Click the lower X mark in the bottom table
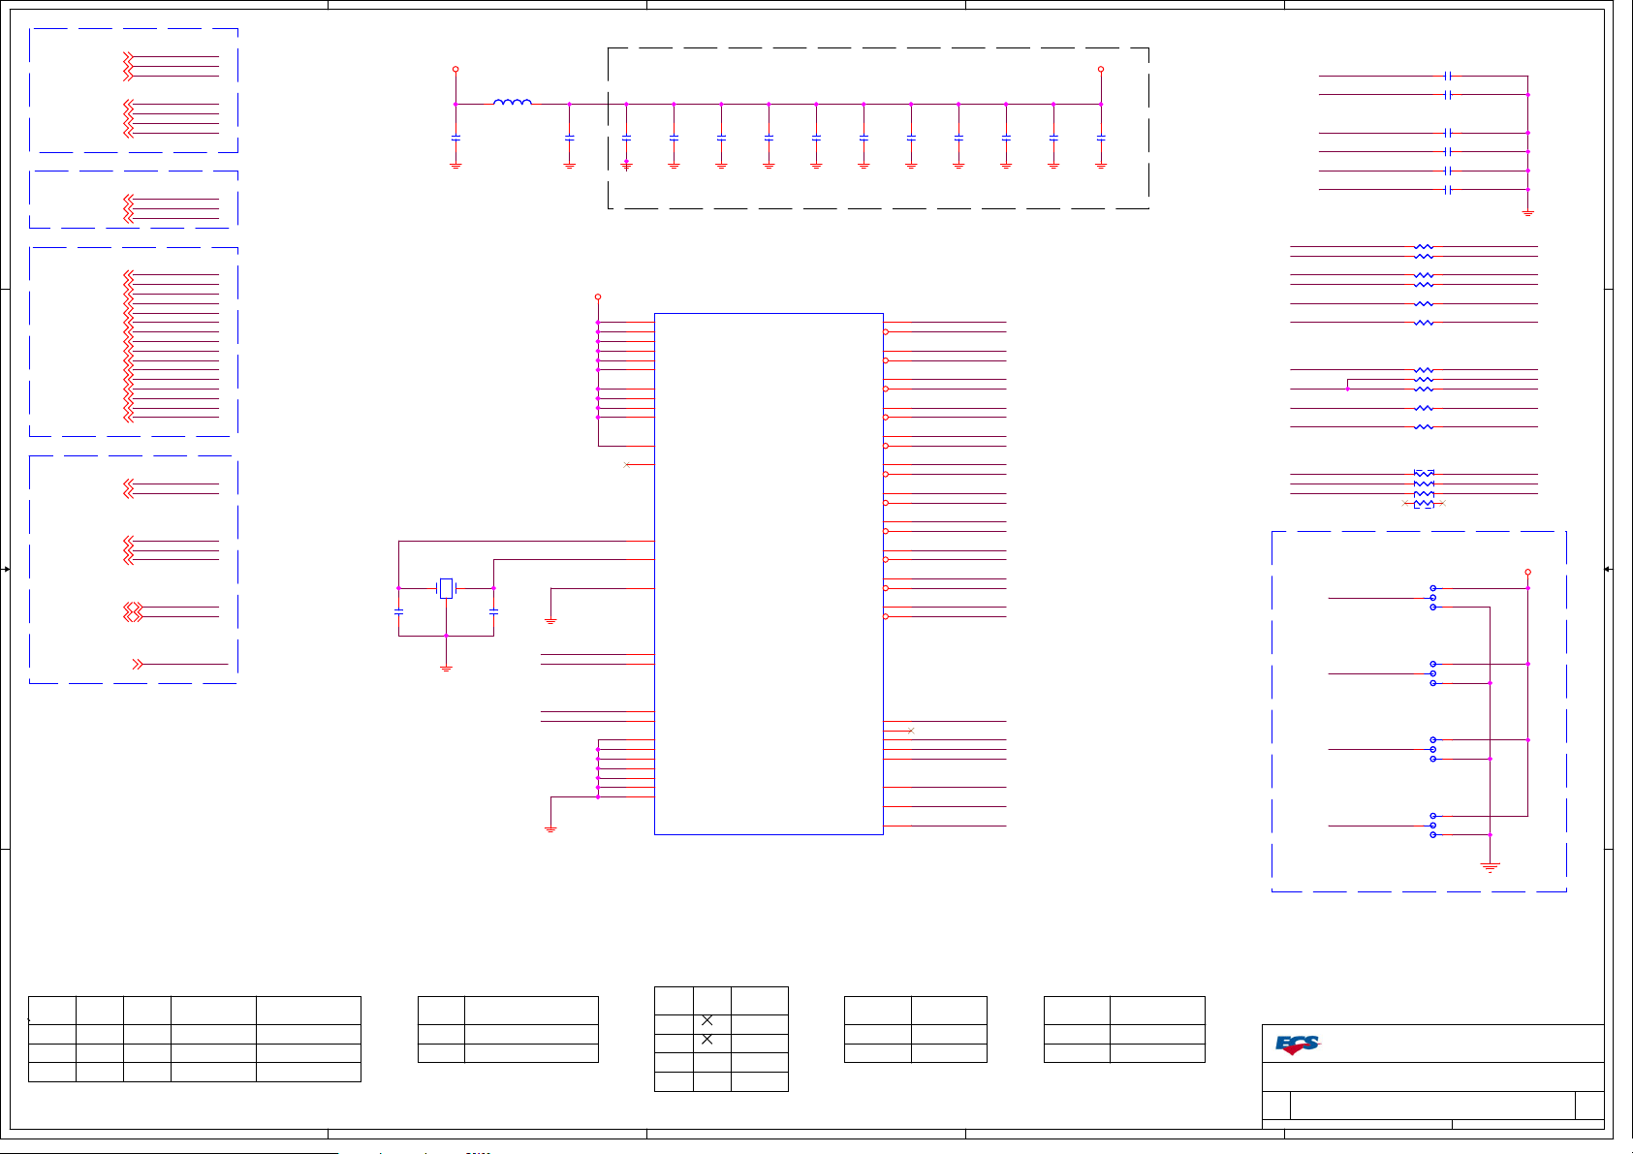 coord(707,1040)
